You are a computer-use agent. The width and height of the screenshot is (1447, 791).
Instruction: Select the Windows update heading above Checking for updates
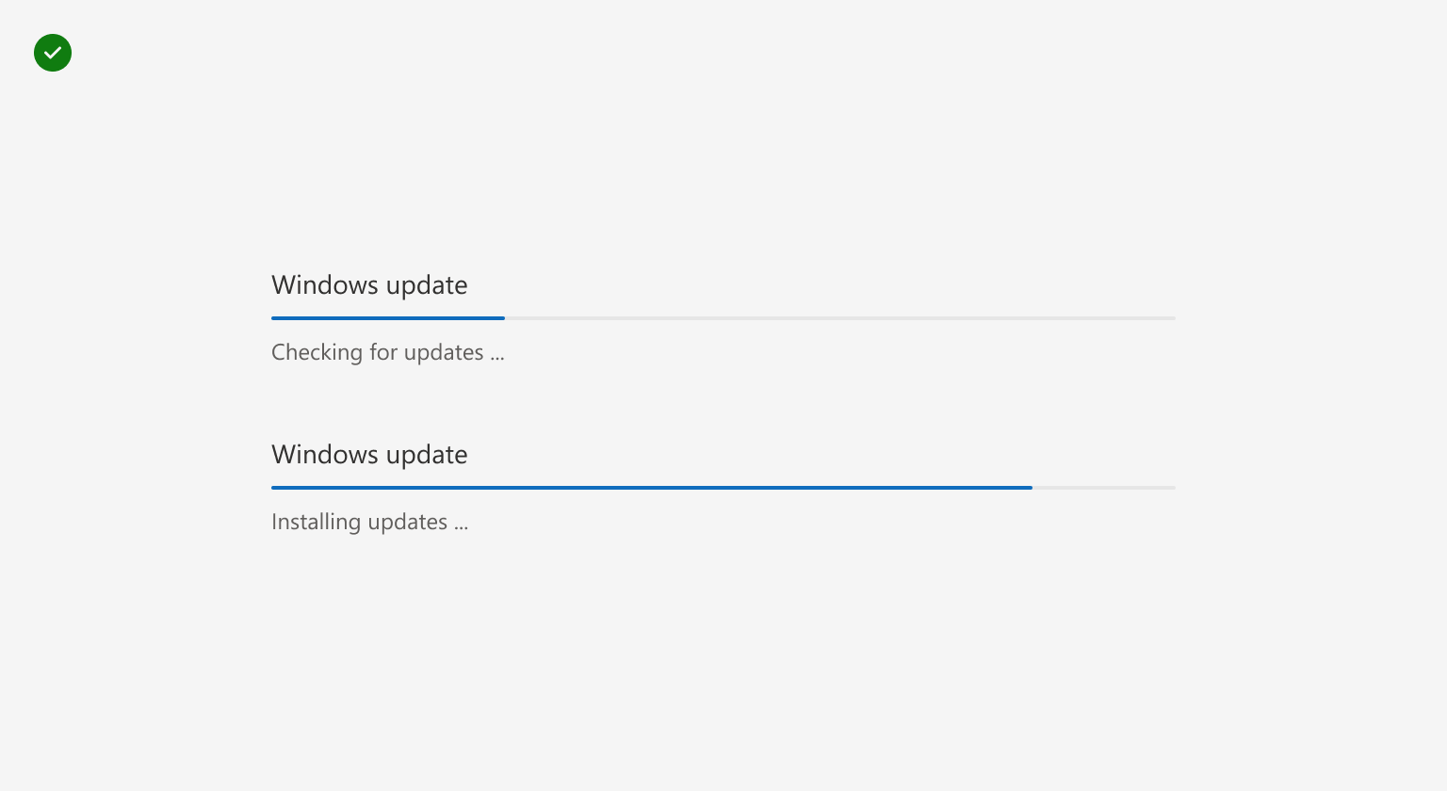(x=369, y=285)
